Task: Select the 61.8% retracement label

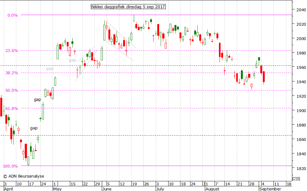Action: point(12,108)
